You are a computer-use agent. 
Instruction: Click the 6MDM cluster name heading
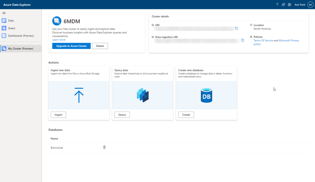coord(72,21)
